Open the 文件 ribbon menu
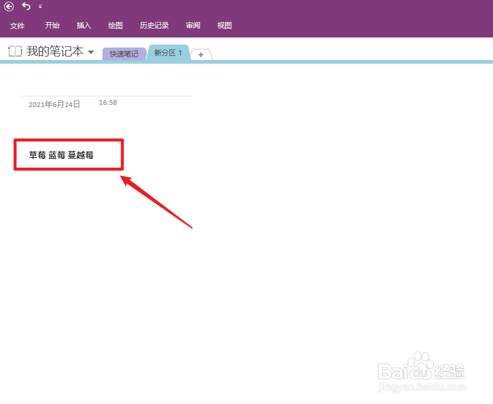Screen dimensions: 493x404 (x=18, y=26)
